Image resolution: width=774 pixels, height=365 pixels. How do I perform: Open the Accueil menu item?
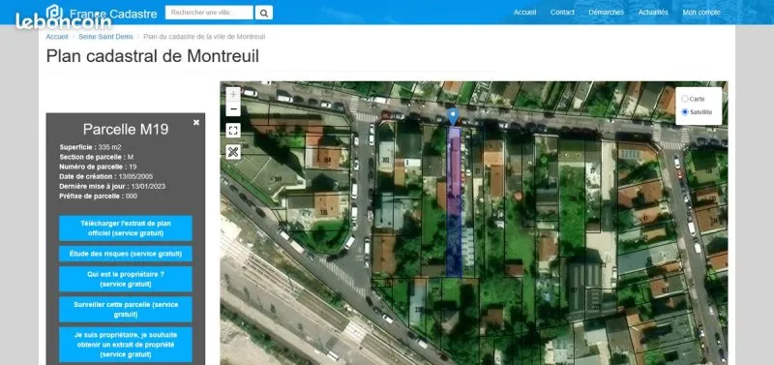coord(524,13)
